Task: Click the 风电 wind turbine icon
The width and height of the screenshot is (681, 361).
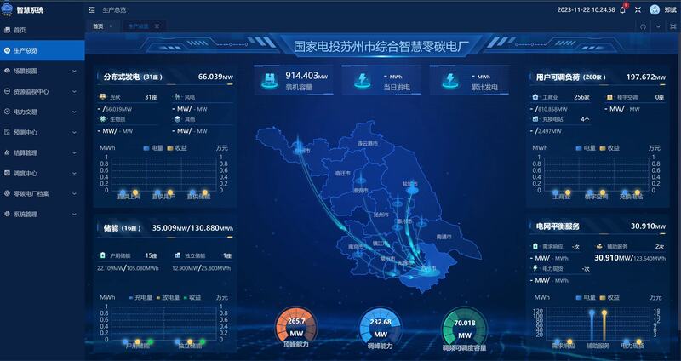Action: [x=177, y=96]
